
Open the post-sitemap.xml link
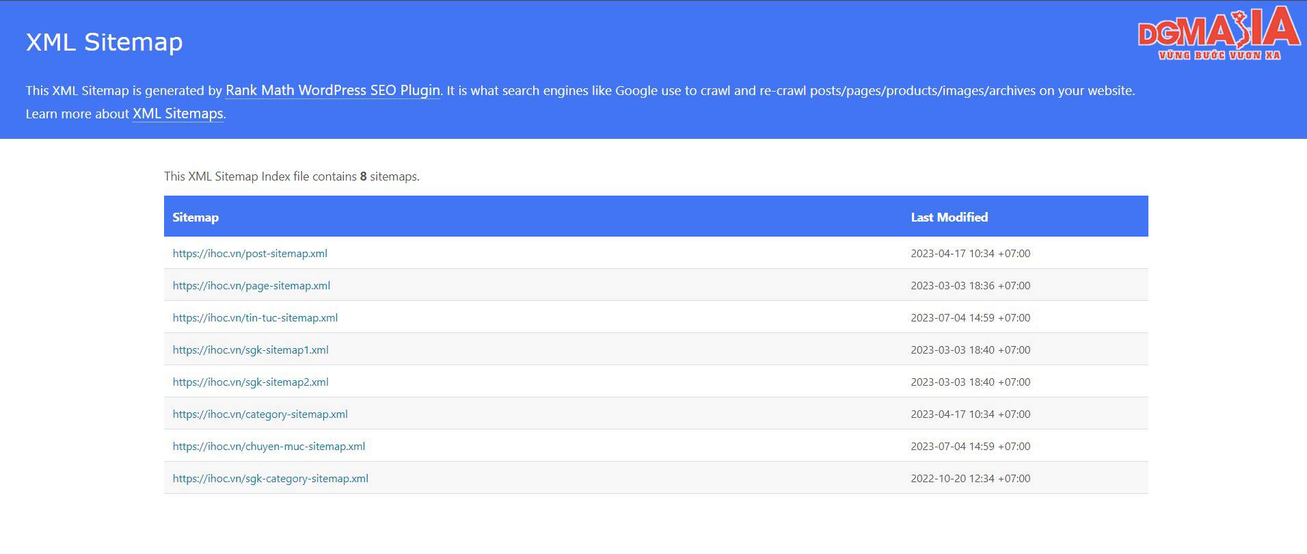click(250, 253)
